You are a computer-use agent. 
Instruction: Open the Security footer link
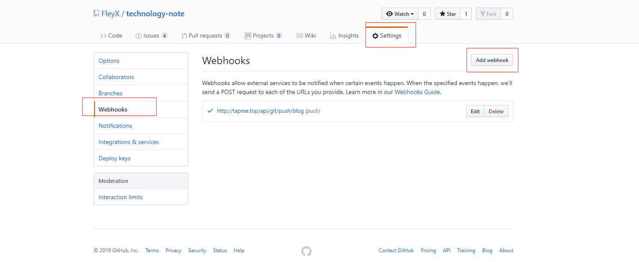(x=197, y=250)
